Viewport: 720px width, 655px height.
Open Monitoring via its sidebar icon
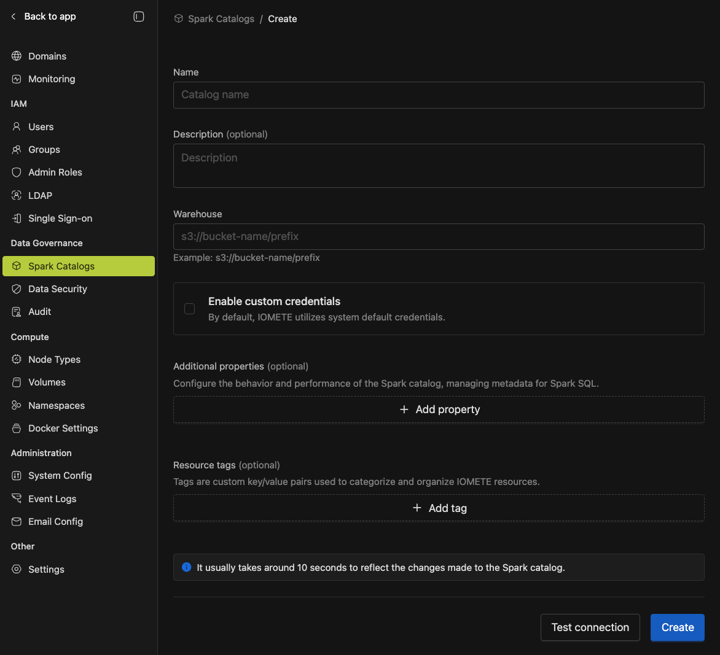click(x=17, y=79)
